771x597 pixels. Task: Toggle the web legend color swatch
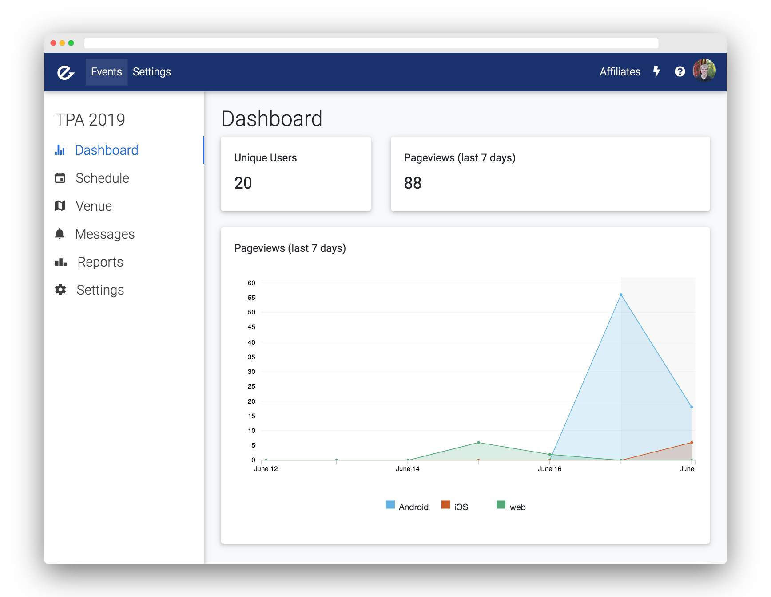click(x=501, y=505)
